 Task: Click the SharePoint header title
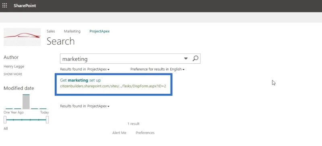coord(25,6)
